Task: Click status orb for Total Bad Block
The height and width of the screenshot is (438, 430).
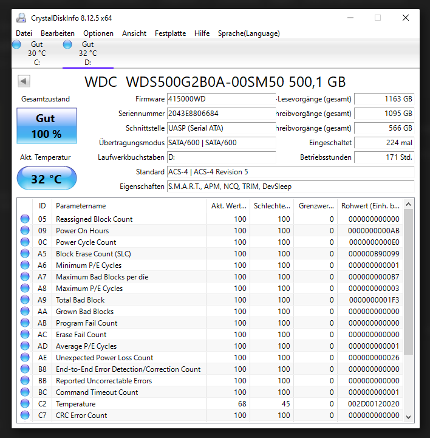Action: click(25, 299)
